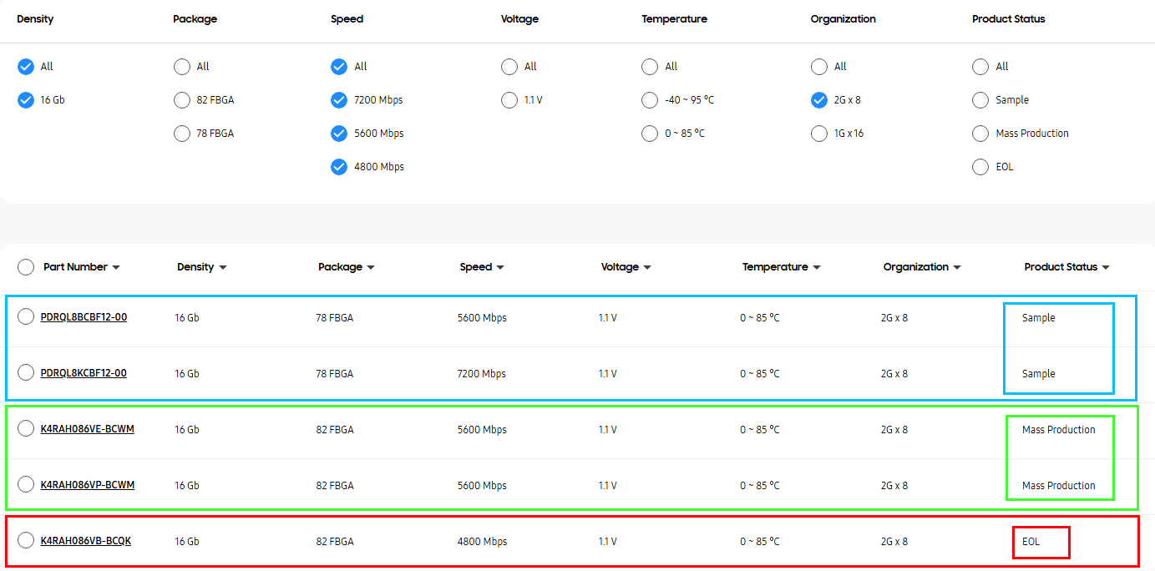
Task: Filter by Mass Production status
Action: (980, 134)
